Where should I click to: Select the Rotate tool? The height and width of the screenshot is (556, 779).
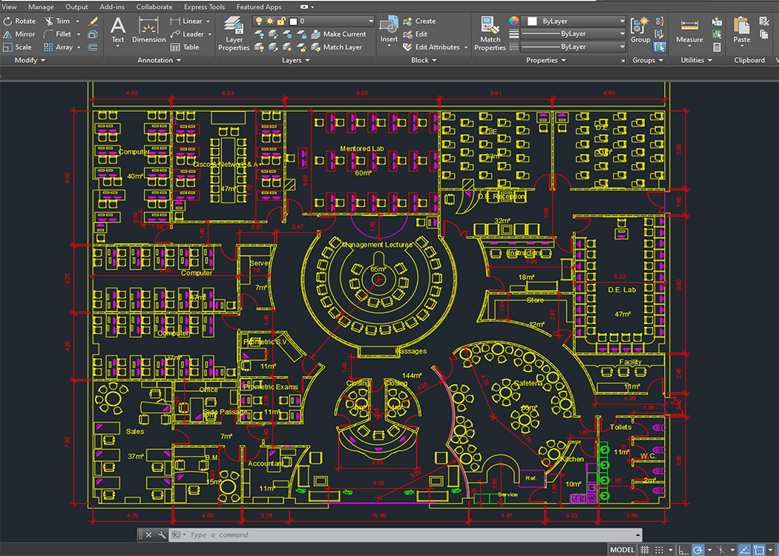click(x=19, y=21)
